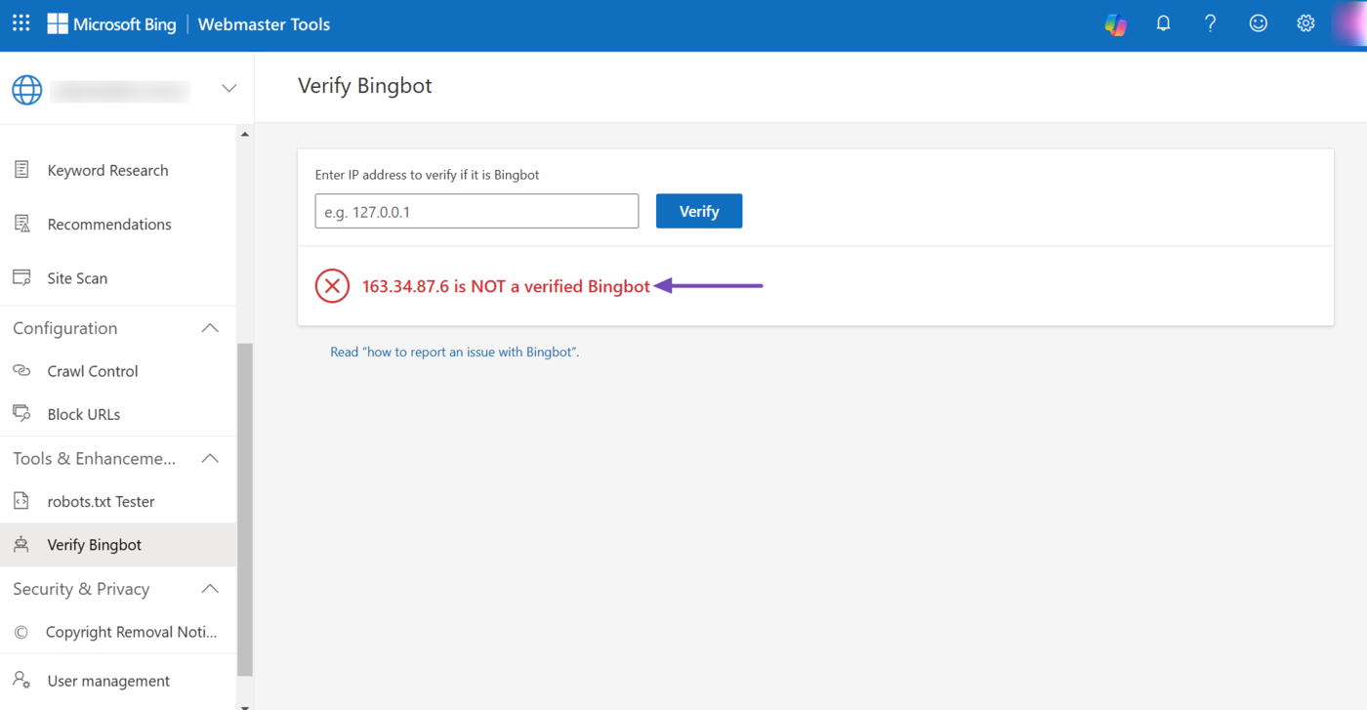
Task: Open the help question mark icon
Action: [1210, 23]
